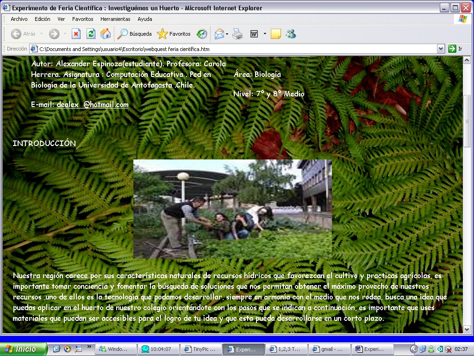
Task: Open the Búsqueda search panel
Action: [135, 34]
